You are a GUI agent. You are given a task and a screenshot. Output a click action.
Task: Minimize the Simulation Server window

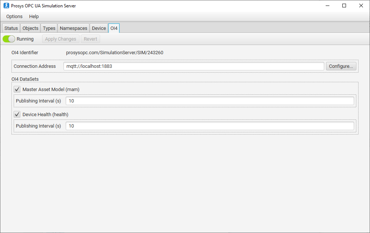(328, 6)
